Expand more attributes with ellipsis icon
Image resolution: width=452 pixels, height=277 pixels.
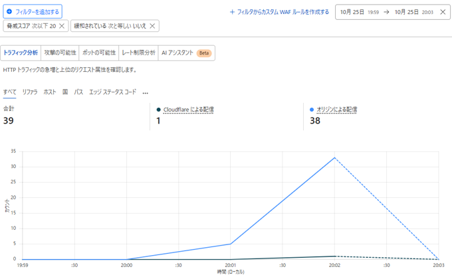tap(145, 93)
